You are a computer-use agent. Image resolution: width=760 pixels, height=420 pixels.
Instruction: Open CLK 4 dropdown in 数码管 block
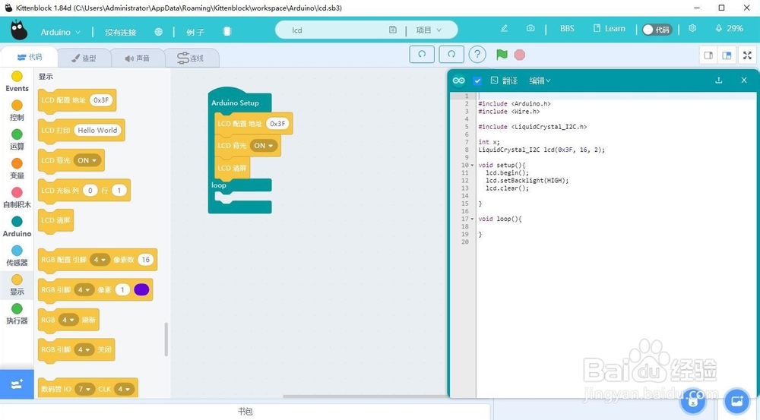click(124, 389)
